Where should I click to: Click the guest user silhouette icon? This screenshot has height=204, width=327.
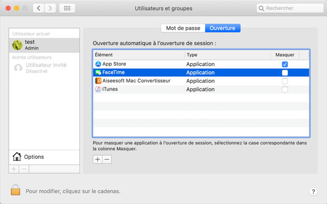point(18,68)
